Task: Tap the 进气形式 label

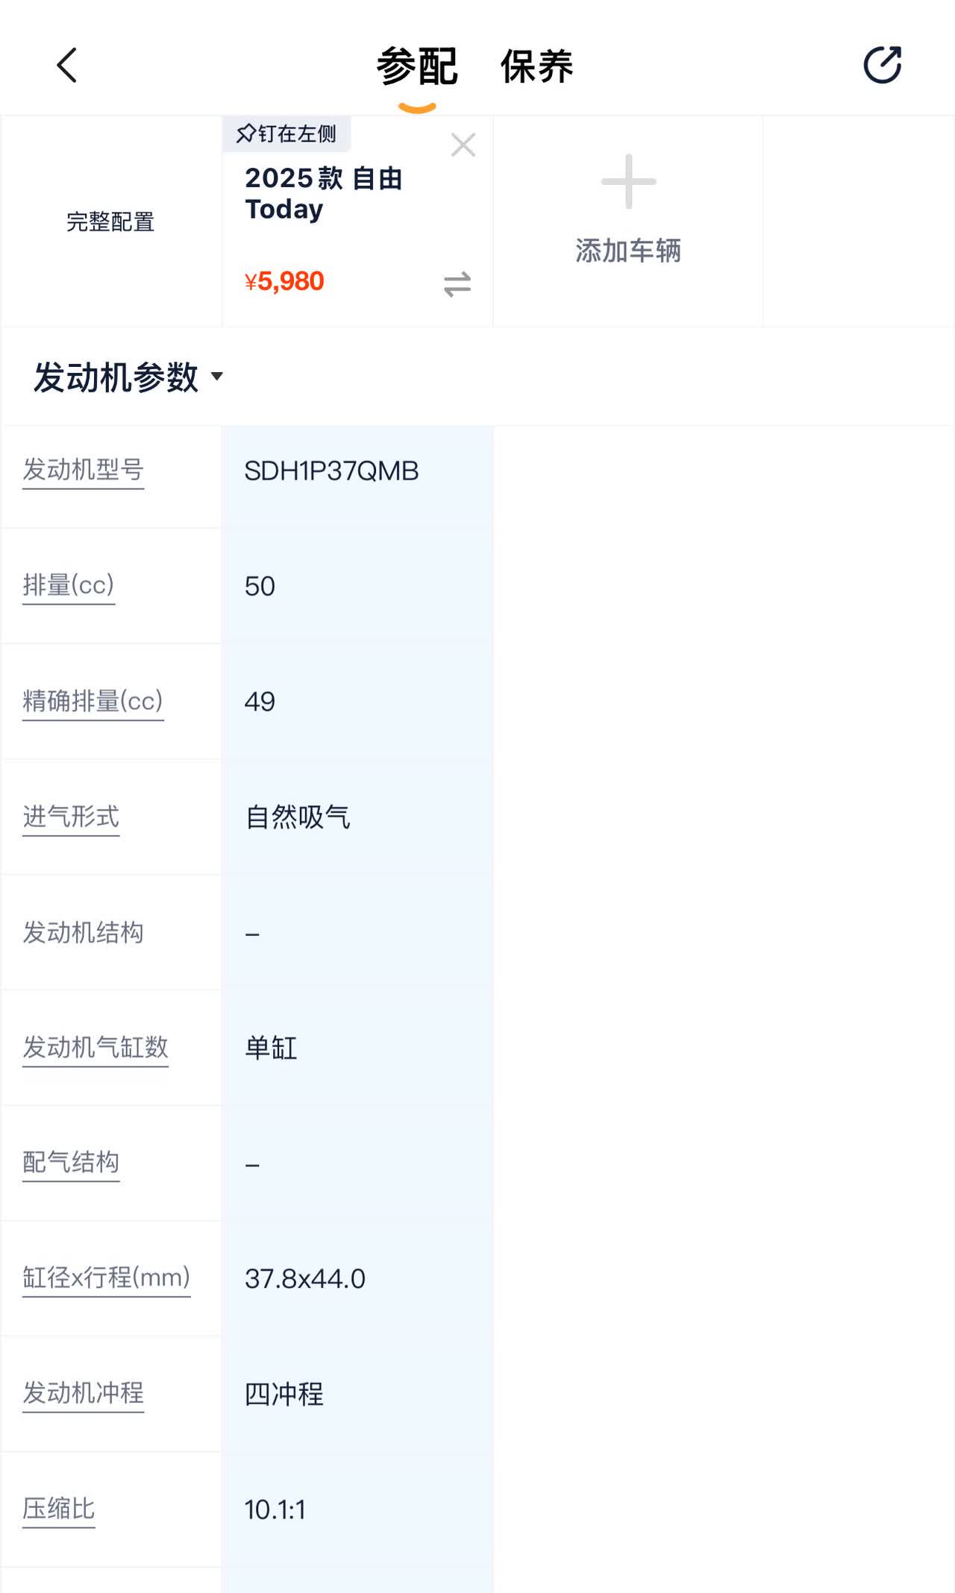Action: coord(71,817)
